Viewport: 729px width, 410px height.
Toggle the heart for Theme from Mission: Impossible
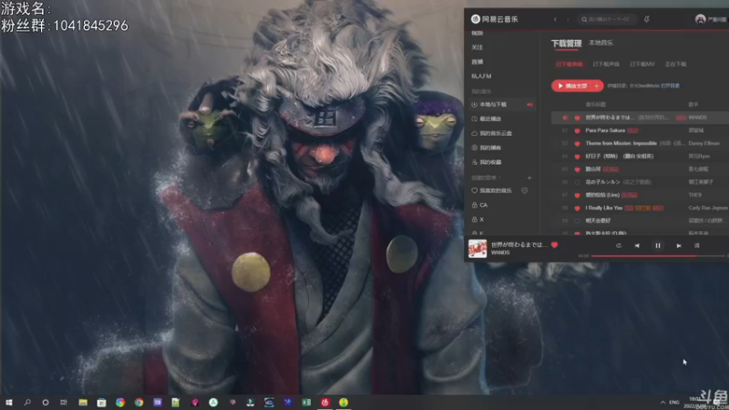[578, 144]
